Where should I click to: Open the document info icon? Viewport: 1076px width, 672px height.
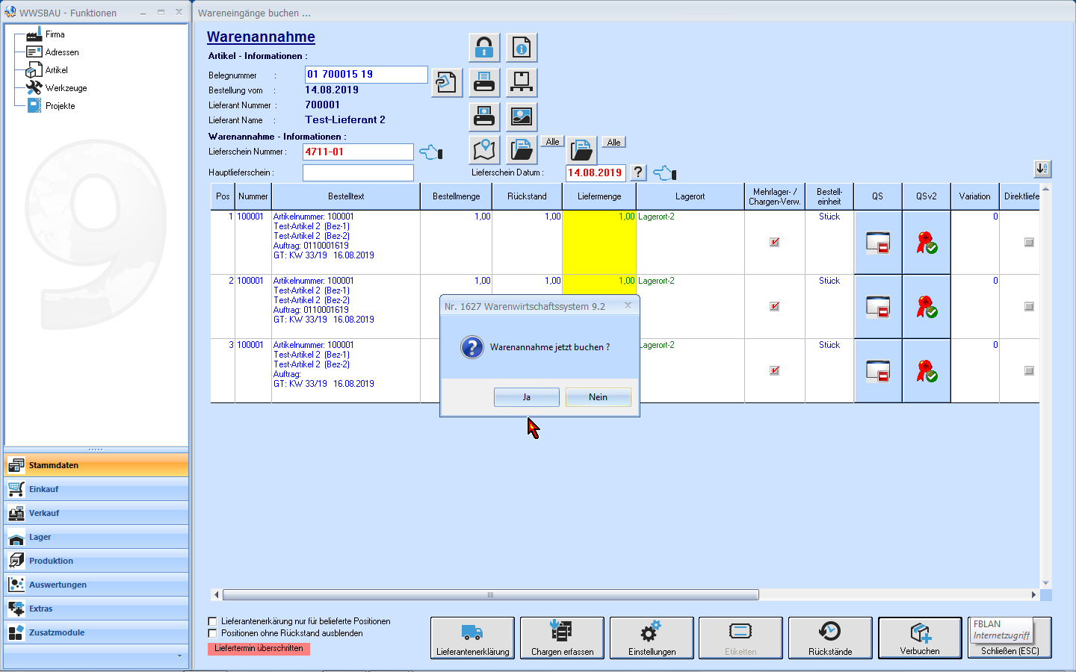click(x=522, y=48)
